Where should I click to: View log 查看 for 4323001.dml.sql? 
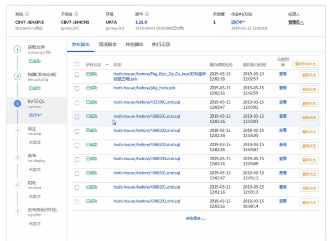click(x=283, y=102)
